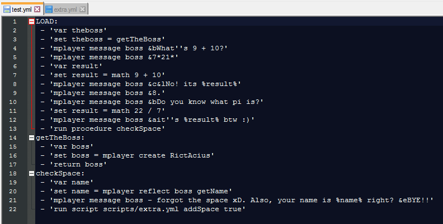Collapse the getTheBoss block fold marker

tap(32, 137)
